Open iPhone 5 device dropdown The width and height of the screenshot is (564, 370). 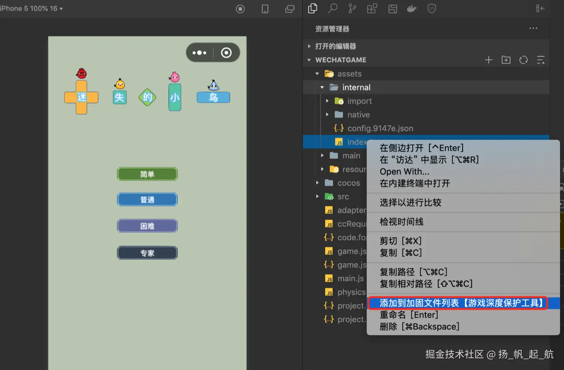click(31, 8)
